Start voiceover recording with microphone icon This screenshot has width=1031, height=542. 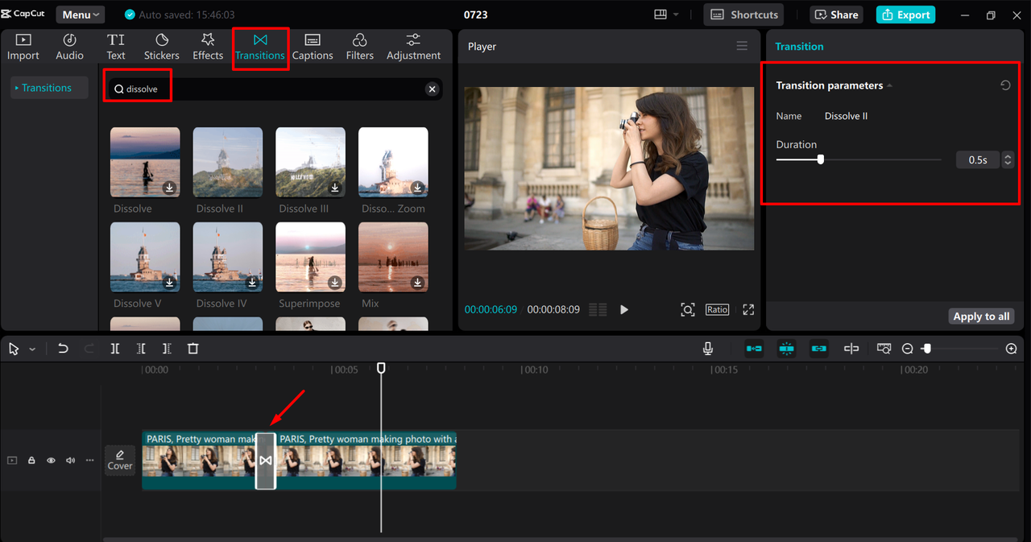coord(708,349)
